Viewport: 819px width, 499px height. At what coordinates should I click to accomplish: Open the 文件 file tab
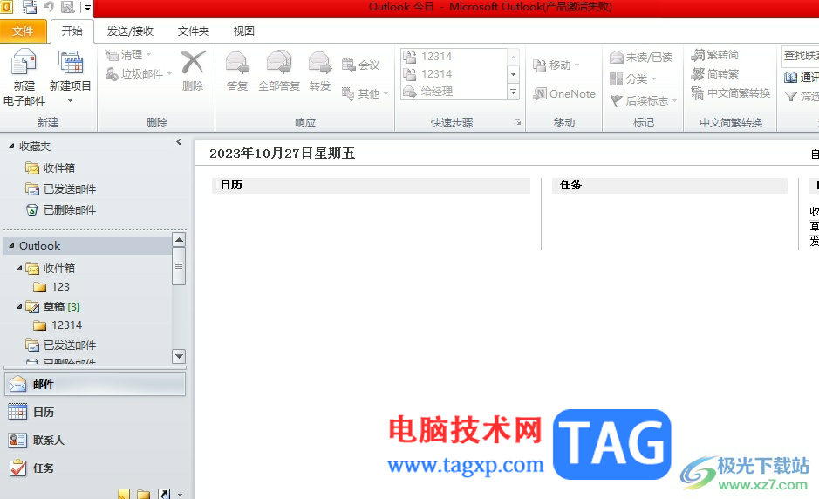coord(23,31)
